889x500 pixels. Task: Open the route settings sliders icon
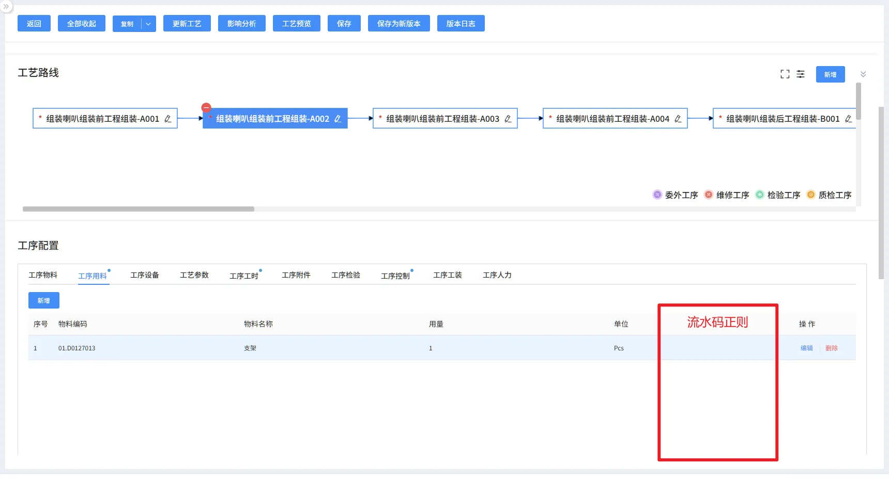(801, 74)
